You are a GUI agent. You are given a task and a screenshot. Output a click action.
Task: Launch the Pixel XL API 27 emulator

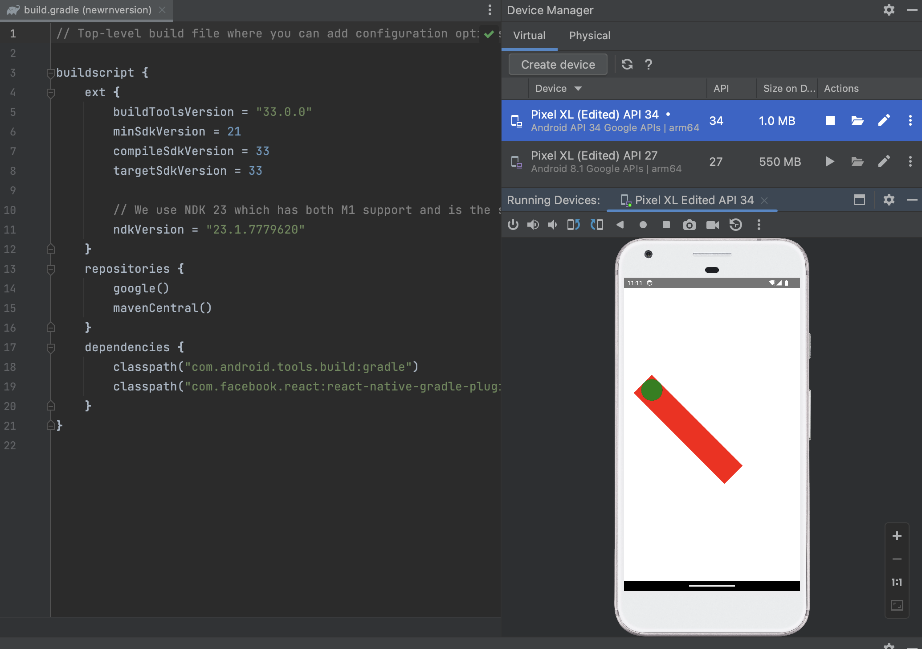click(829, 161)
